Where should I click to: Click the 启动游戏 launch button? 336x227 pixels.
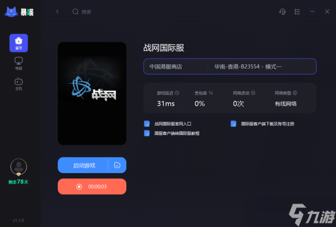[83, 165]
